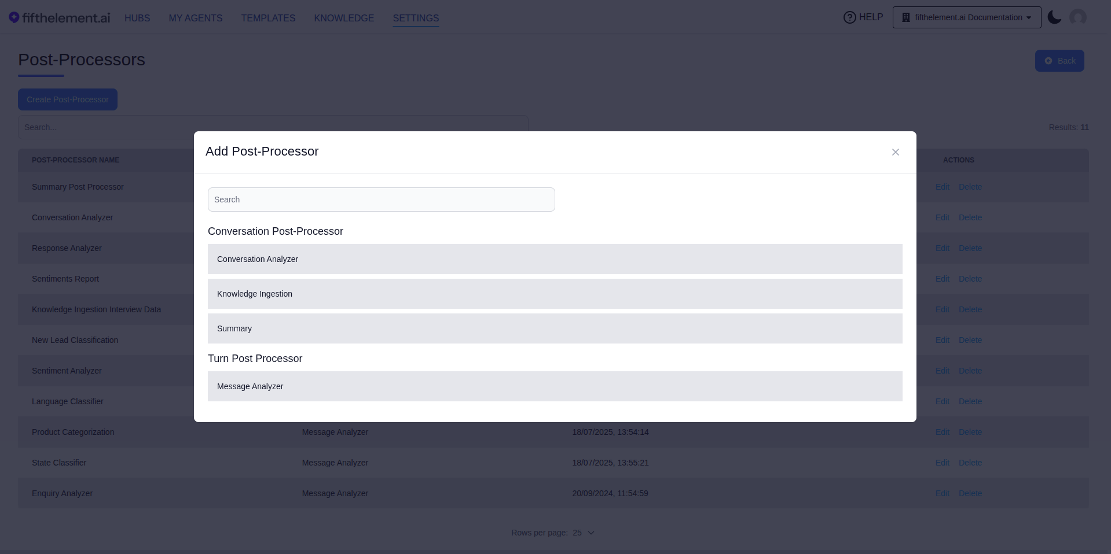Edit State Classifier row
The image size is (1111, 554).
click(942, 463)
